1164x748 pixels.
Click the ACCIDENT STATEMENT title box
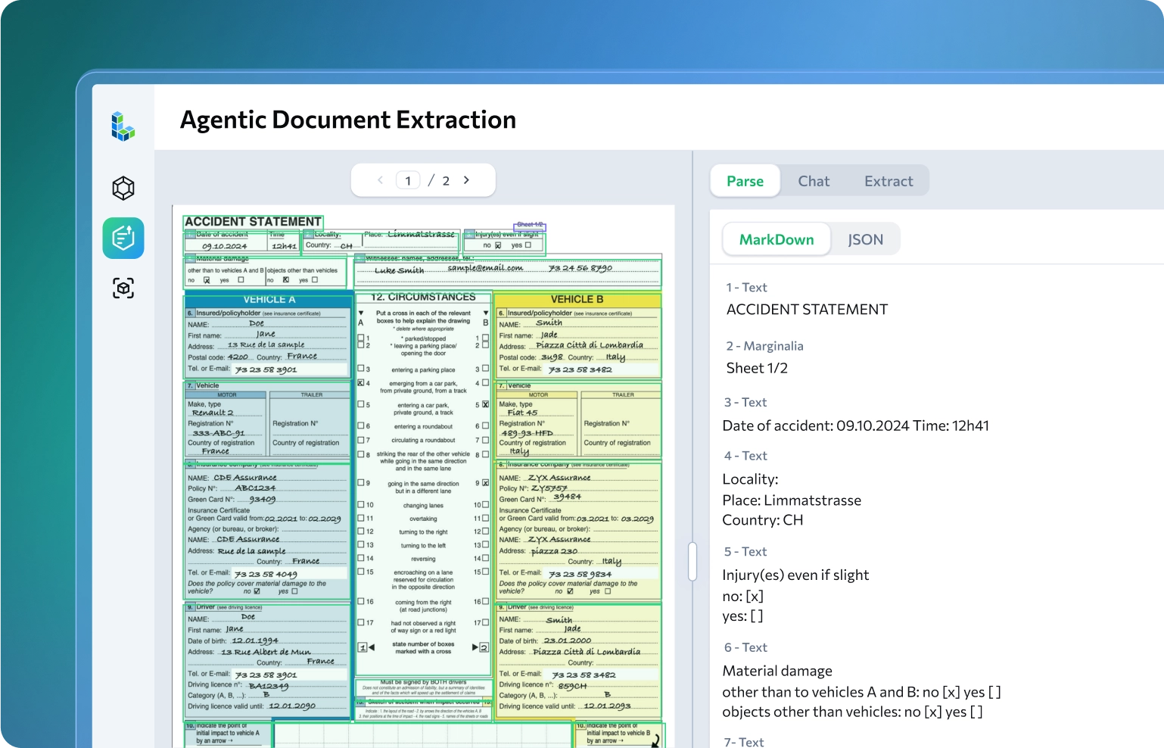click(253, 222)
